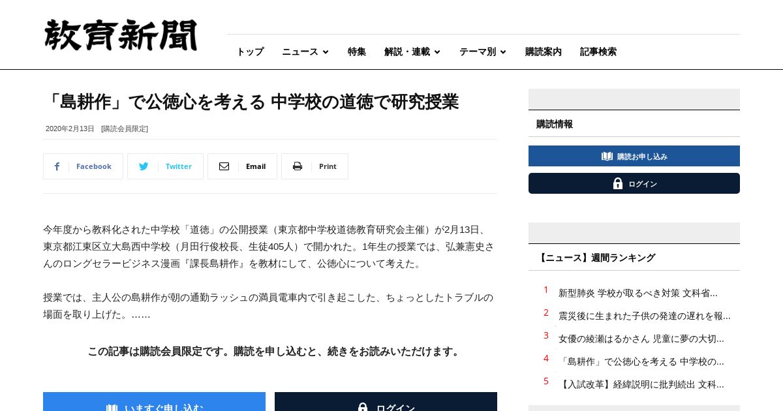Click the date 2020年2月13日
Screen dimensions: 783x411
tap(70, 129)
